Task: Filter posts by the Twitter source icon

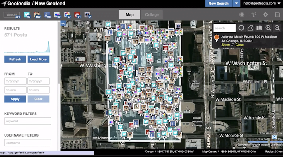Action: pos(27,15)
